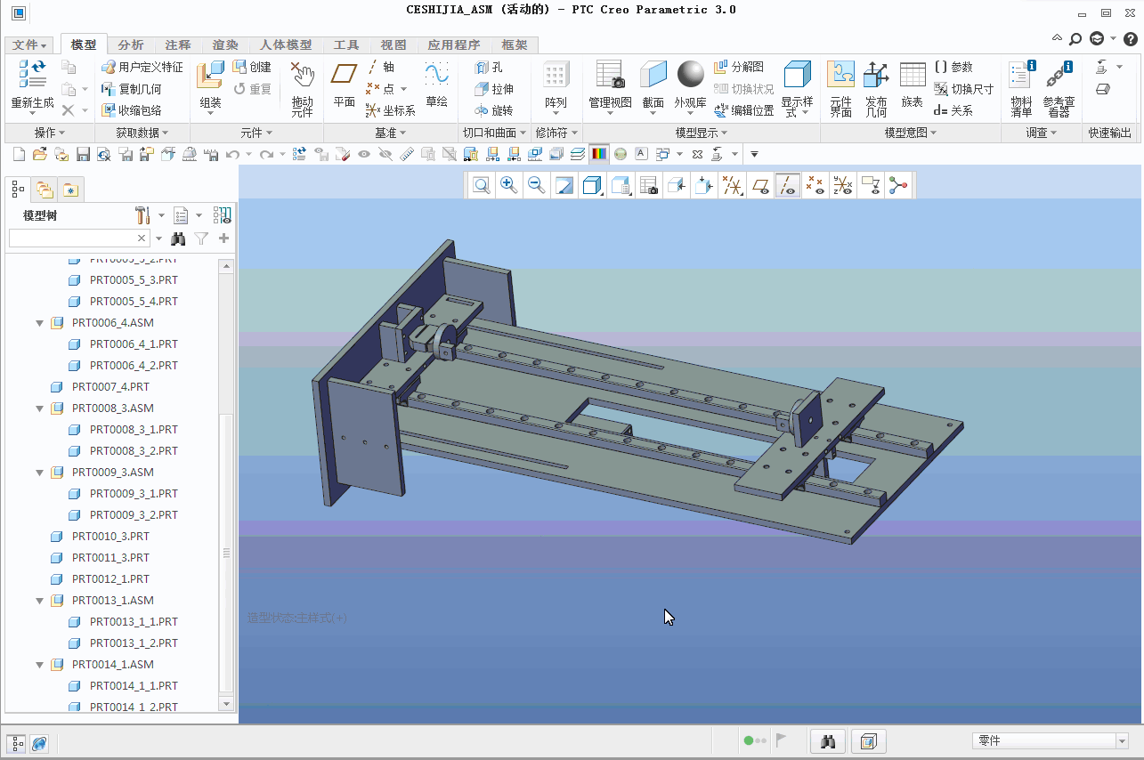
Task: Collapse PRT0006_4.ASM tree node
Action: [40, 323]
